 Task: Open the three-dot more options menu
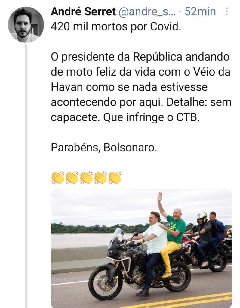point(226,12)
